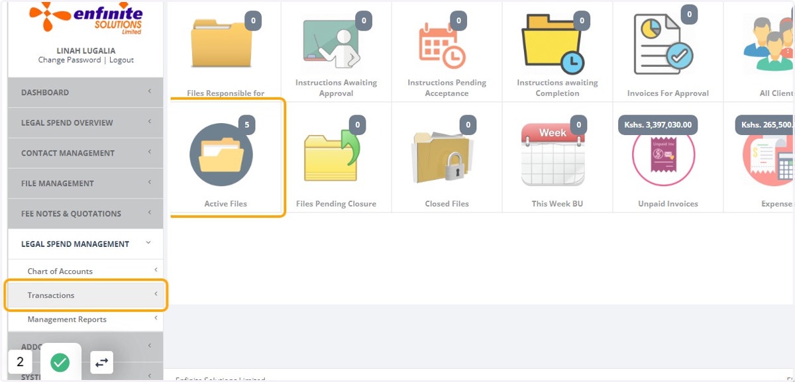Click Kshs. 3,397,030.00 unpaid invoices badge
The width and height of the screenshot is (795, 382).
[x=658, y=124]
